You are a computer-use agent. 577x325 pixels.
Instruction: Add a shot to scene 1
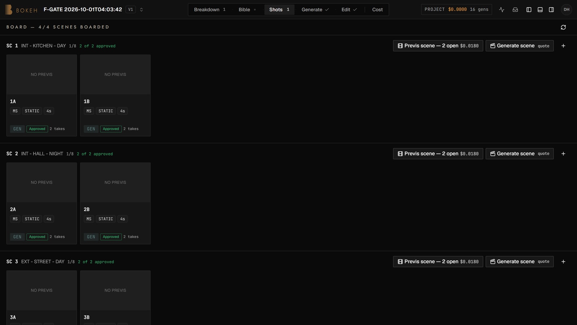coord(563,46)
